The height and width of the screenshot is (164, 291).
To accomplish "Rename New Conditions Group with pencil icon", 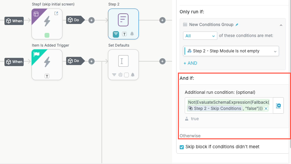I will (237, 25).
